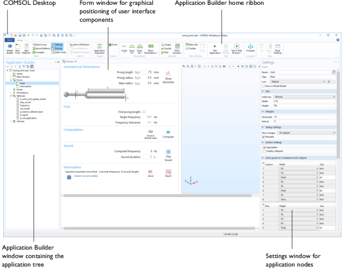The width and height of the screenshot is (347, 273).
Task: Toggle the Find prong length checkbox
Action: point(144,112)
